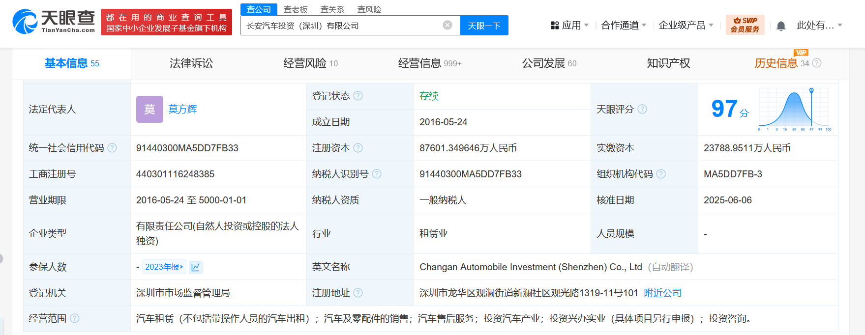This screenshot has width=865, height=335.
Task: Click the VIP member service badge
Action: pyautogui.click(x=745, y=25)
